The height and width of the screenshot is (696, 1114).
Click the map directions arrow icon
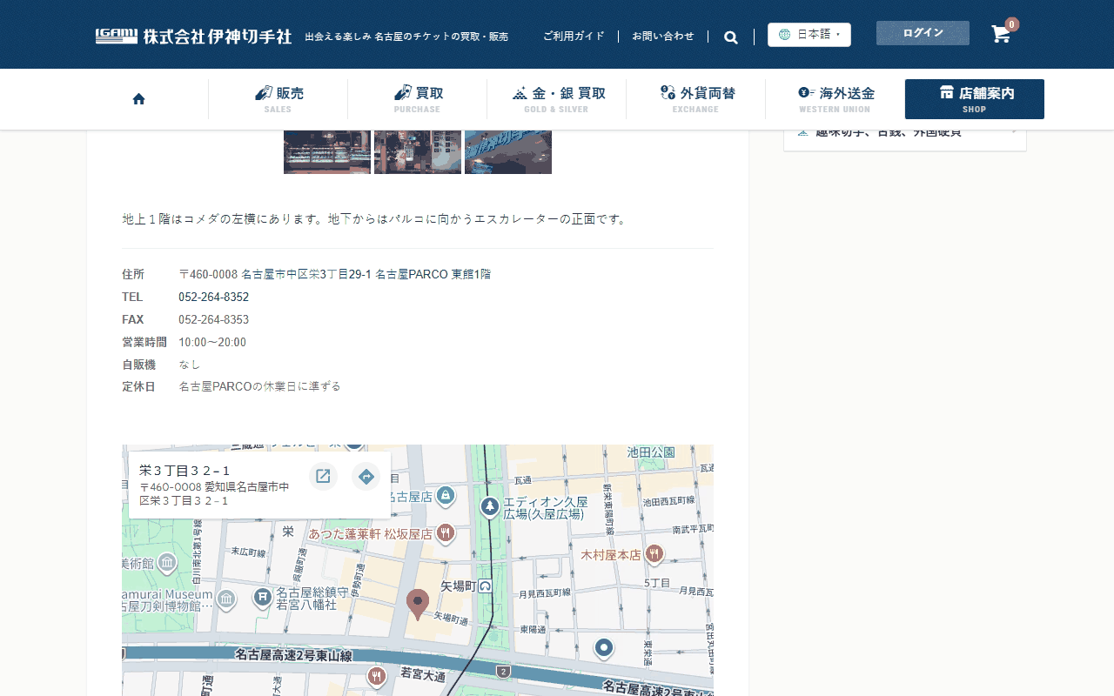click(x=366, y=476)
